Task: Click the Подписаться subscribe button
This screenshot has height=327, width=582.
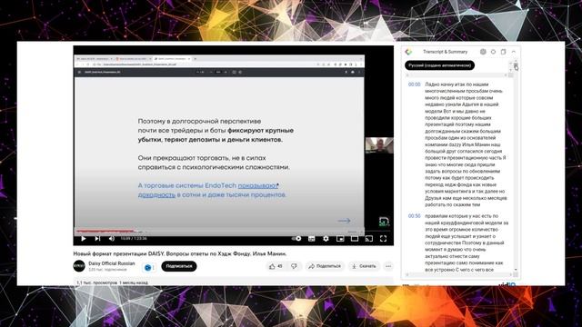Action: (x=179, y=266)
